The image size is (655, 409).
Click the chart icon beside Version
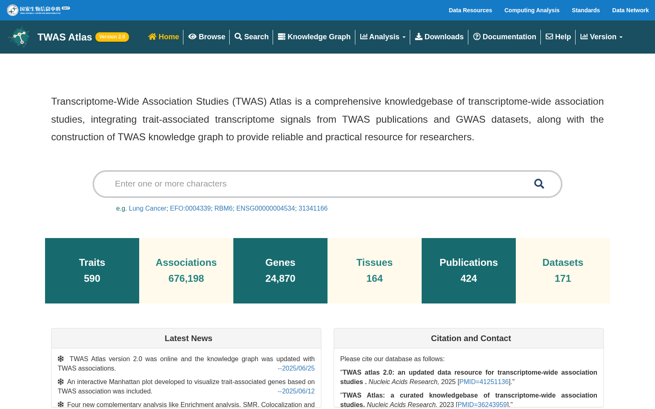(584, 37)
